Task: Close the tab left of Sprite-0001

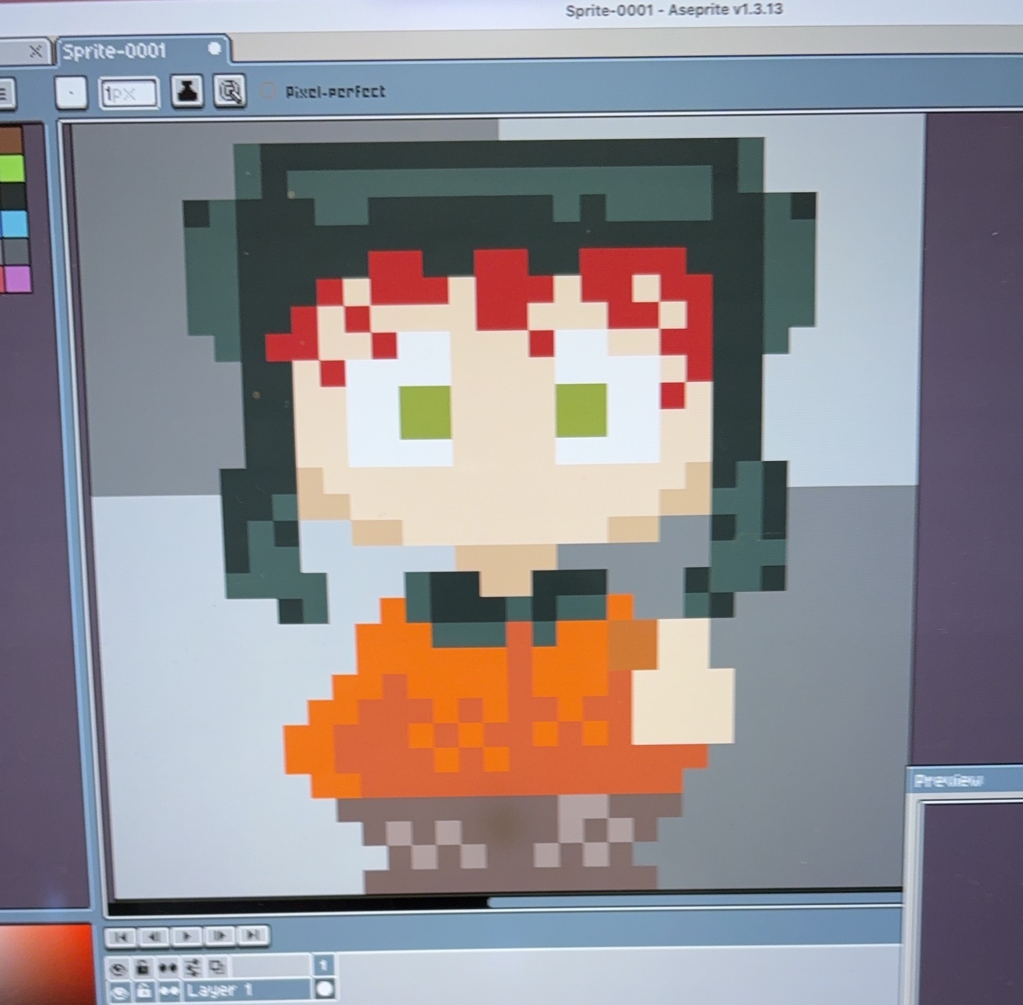Action: [35, 51]
